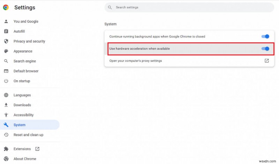The image size is (279, 164).
Task: Click the Autofill clipboard icon
Action: point(6,31)
